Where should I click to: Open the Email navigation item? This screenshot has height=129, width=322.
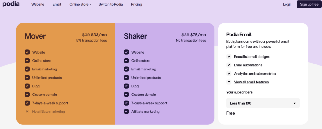coord(57,4)
